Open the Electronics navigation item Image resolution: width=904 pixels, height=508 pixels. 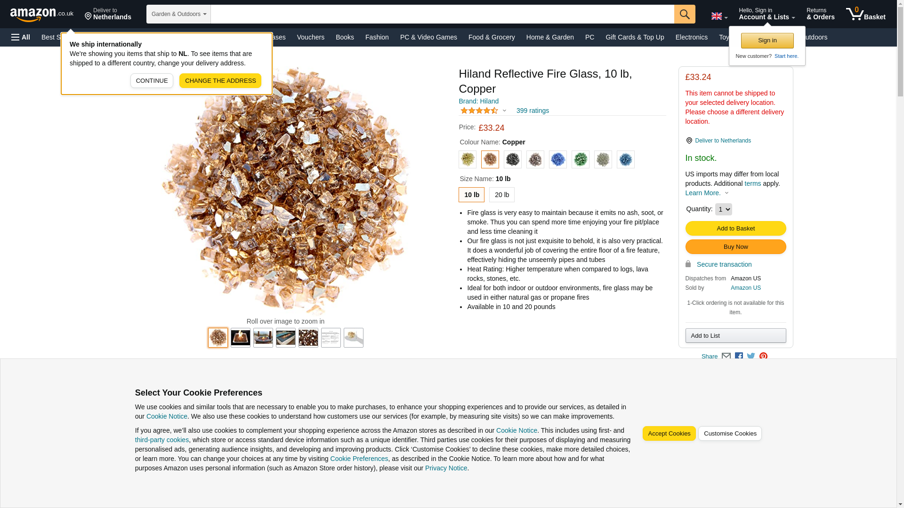pyautogui.click(x=691, y=37)
